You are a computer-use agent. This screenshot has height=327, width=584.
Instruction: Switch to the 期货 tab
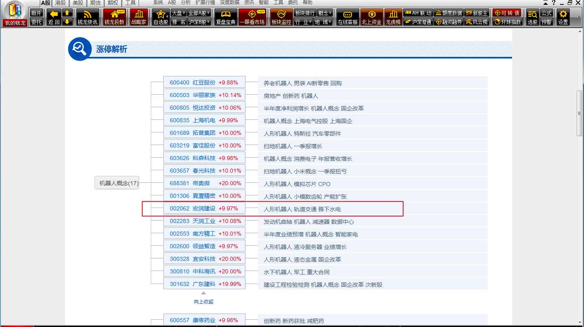click(x=96, y=3)
